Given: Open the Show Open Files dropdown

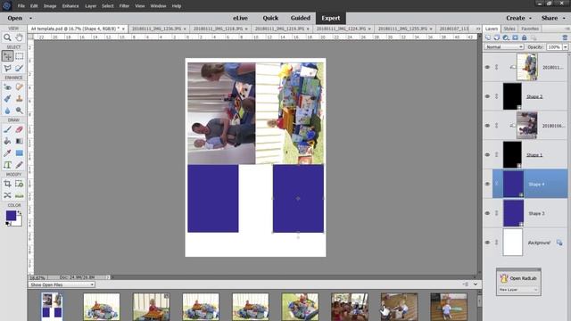Looking at the screenshot, I should click(x=62, y=284).
